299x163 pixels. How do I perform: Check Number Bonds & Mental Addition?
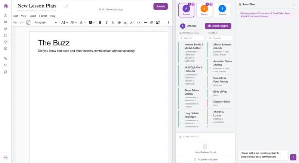point(182,52)
